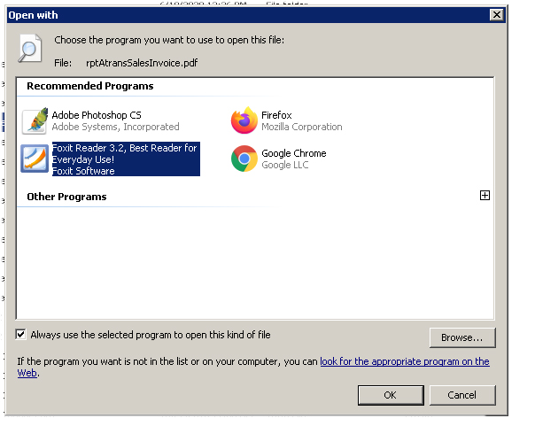Click the Foxit Reader program icon

[35, 159]
